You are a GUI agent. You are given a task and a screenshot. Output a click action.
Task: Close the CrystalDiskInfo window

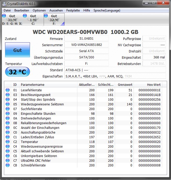point(163,3)
